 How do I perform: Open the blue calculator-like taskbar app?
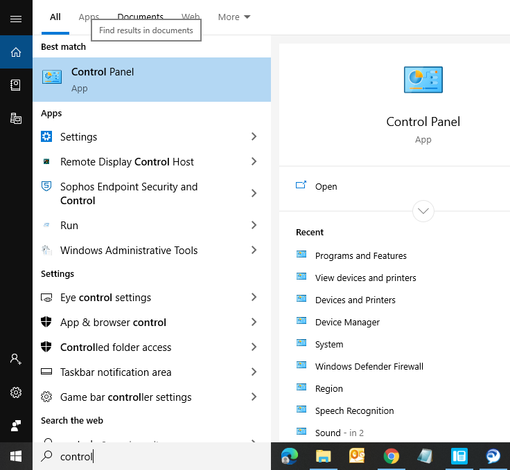click(459, 456)
